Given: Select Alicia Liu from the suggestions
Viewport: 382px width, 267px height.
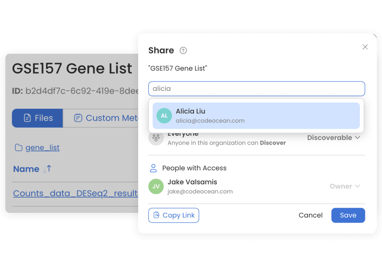Looking at the screenshot, I should pyautogui.click(x=256, y=116).
